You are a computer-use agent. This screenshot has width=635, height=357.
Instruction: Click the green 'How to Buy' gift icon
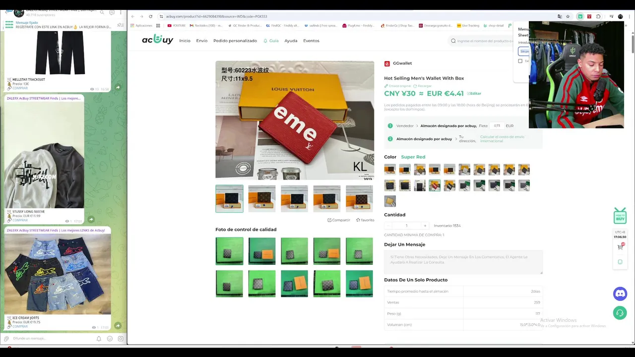click(620, 216)
